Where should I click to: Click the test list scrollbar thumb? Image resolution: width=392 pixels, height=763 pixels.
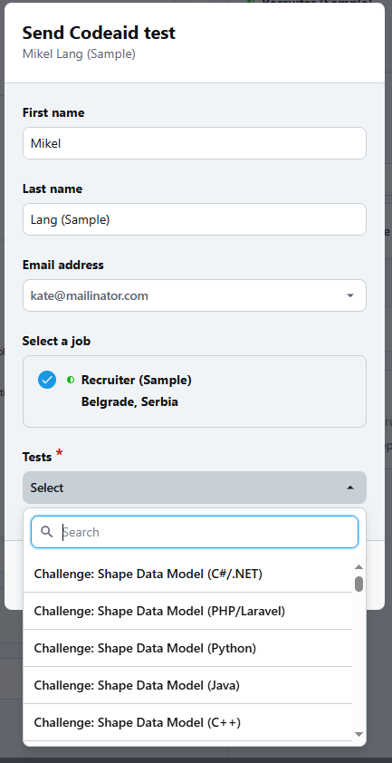(x=359, y=584)
